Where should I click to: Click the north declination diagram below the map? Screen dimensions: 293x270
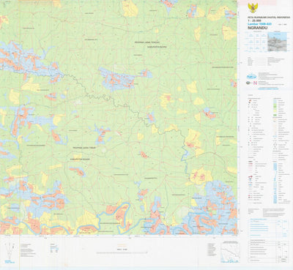point(10,250)
